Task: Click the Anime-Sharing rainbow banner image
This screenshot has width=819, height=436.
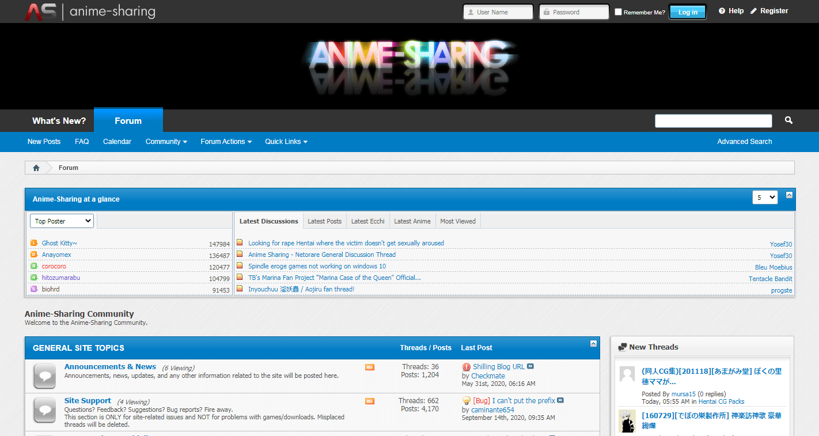Action: (x=409, y=66)
